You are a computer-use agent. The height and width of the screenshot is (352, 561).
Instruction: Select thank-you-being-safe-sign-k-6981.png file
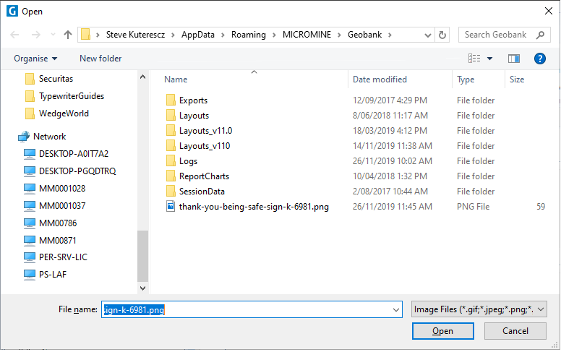click(247, 207)
